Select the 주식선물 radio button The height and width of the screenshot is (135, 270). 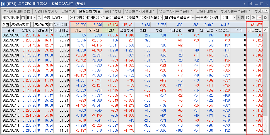click(x=141, y=18)
